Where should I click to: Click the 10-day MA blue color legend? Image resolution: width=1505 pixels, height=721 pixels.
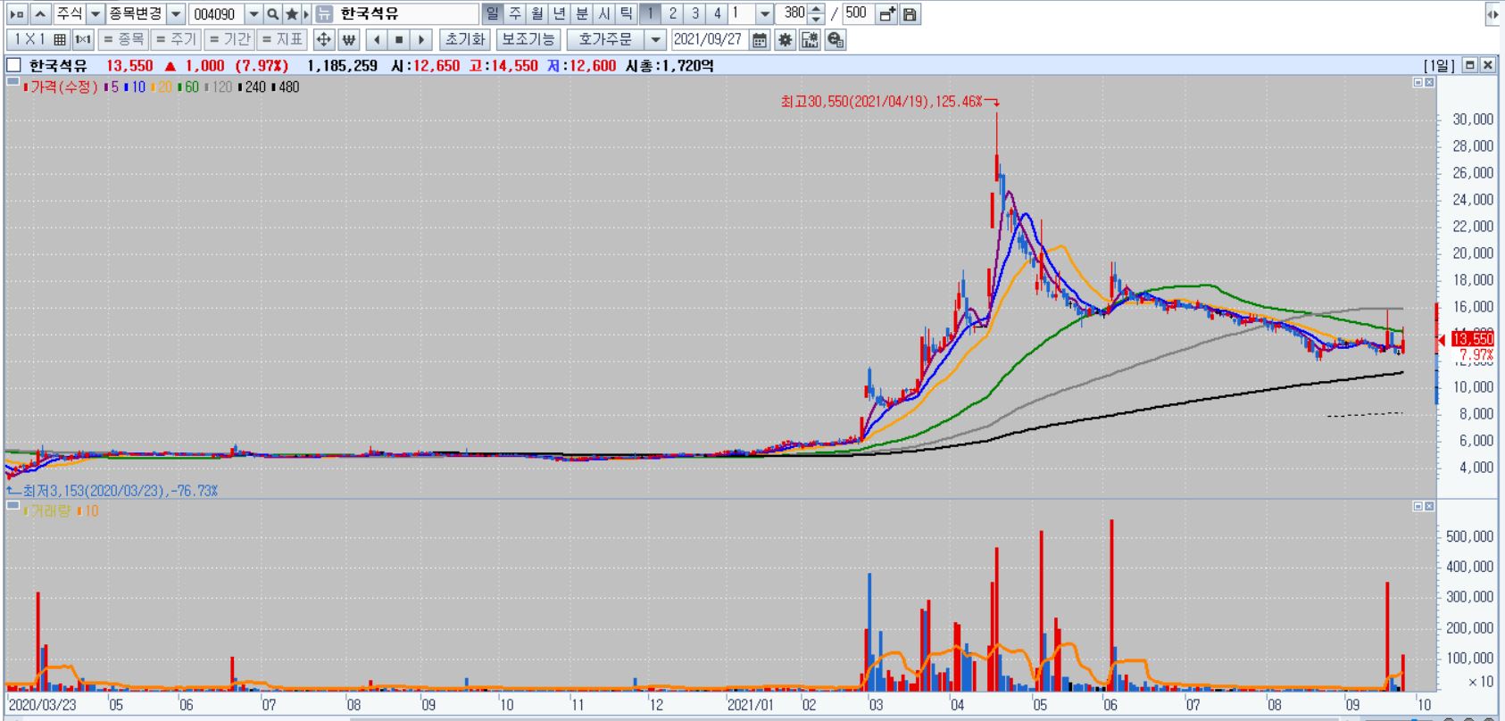click(135, 87)
